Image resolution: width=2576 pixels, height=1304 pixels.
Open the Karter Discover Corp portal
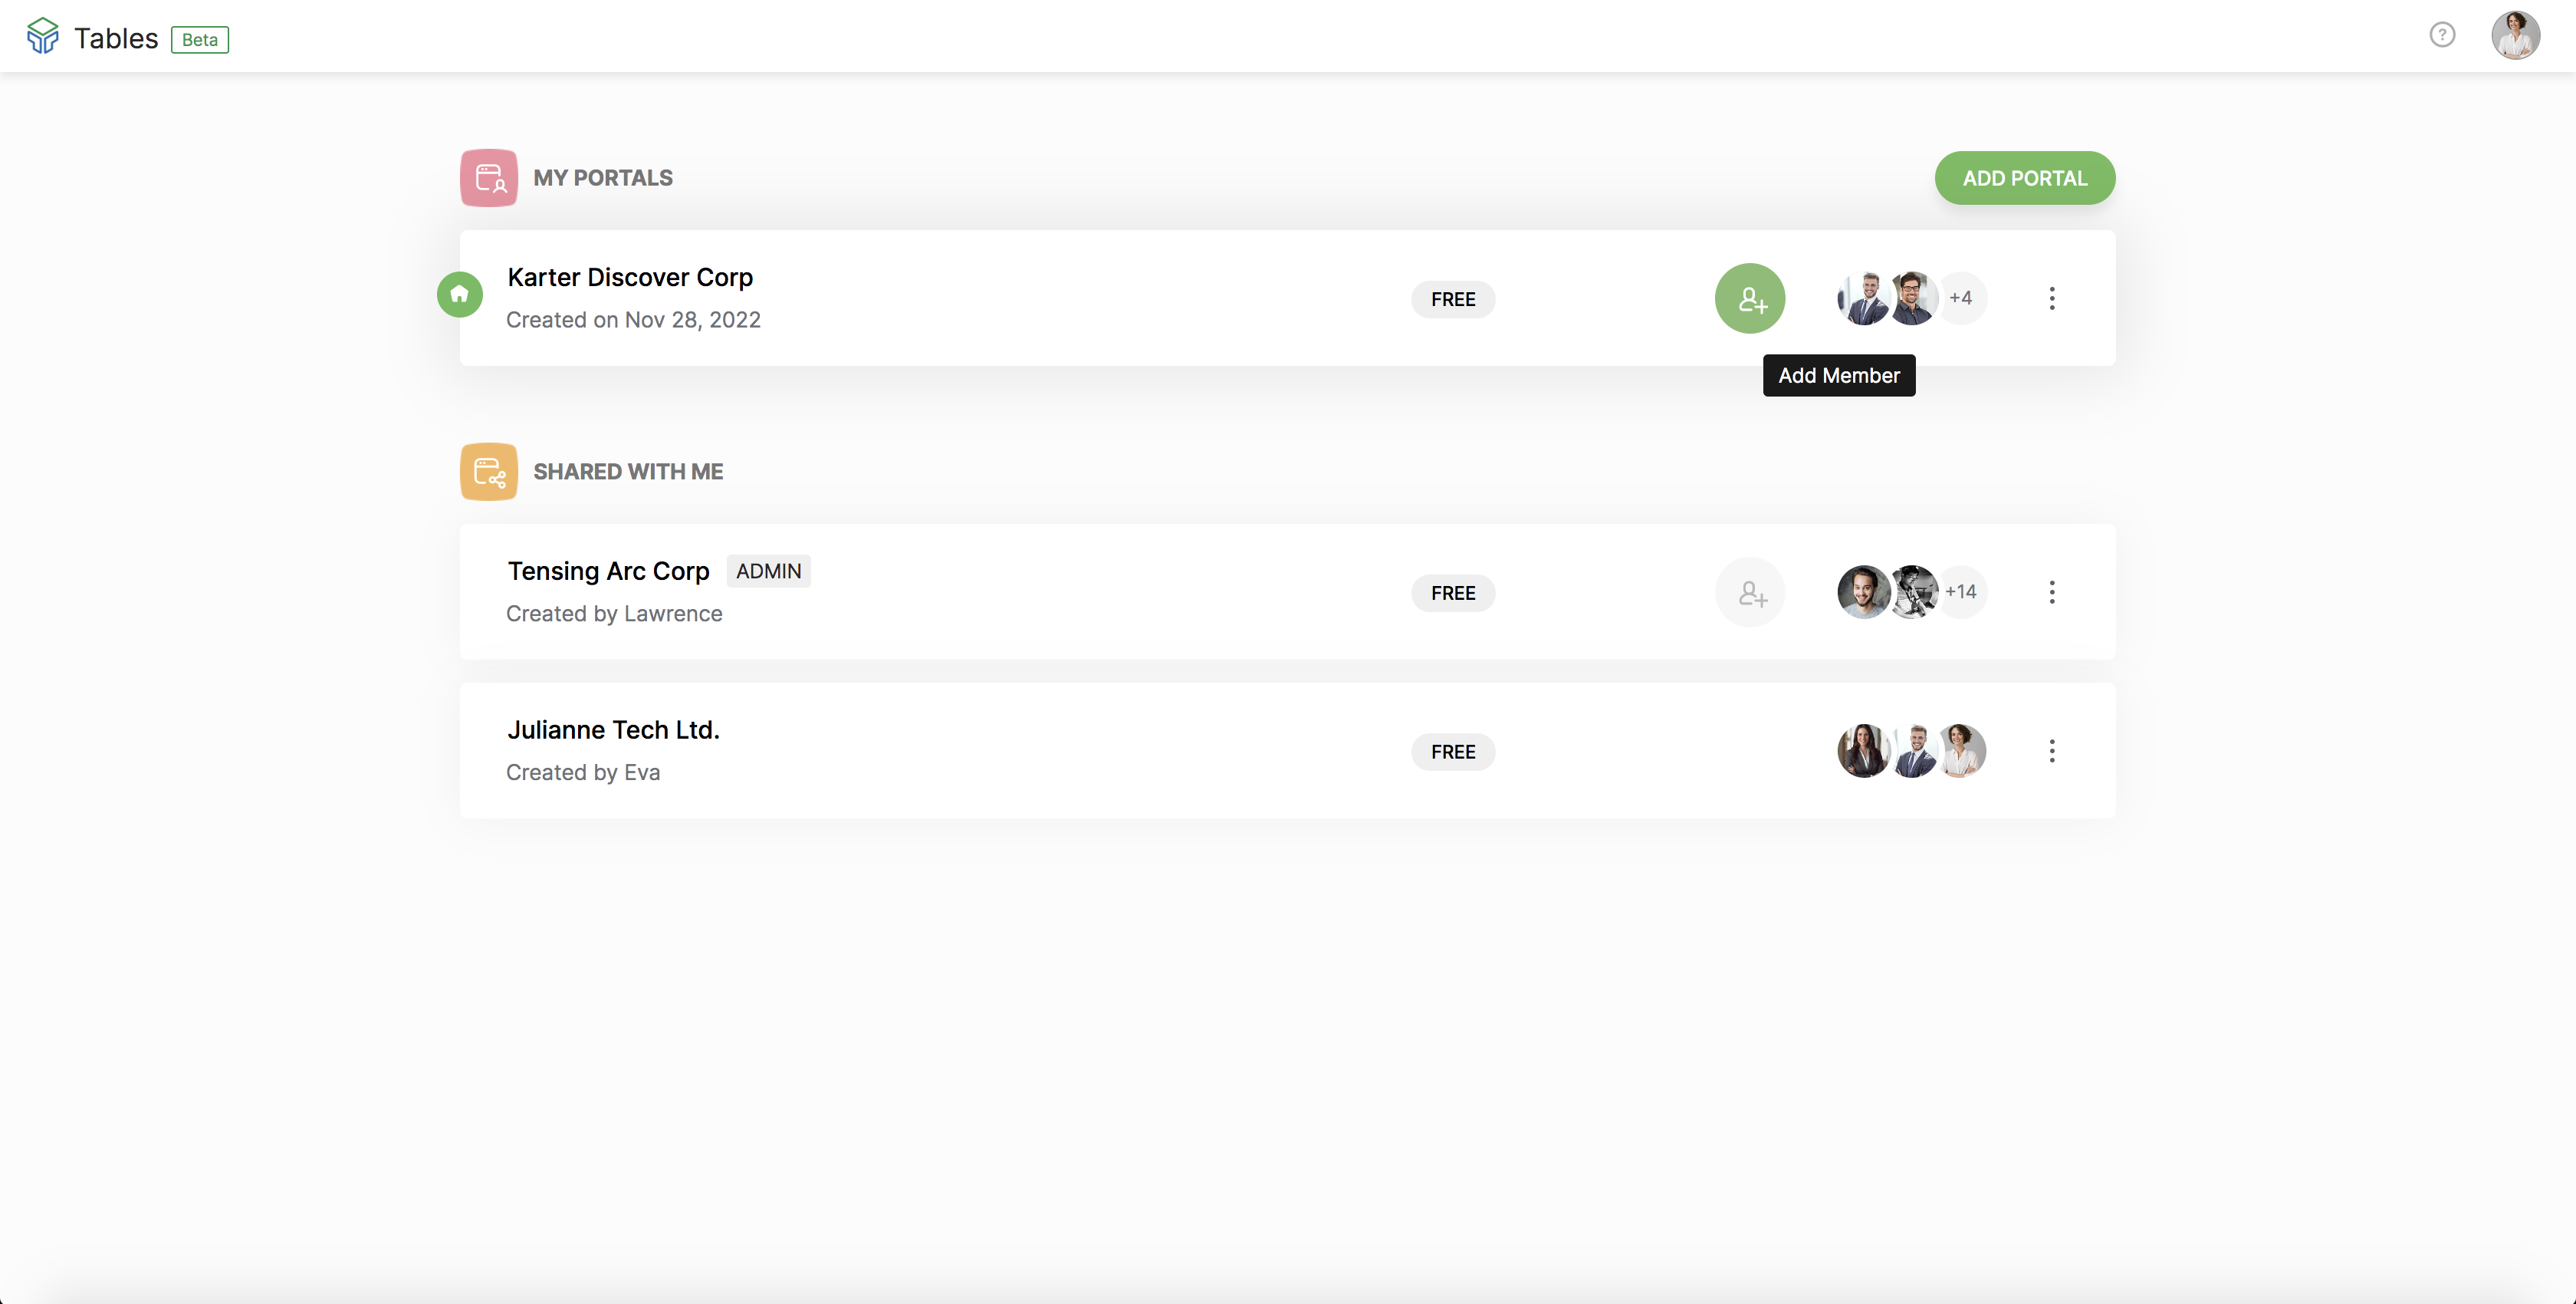pos(630,277)
